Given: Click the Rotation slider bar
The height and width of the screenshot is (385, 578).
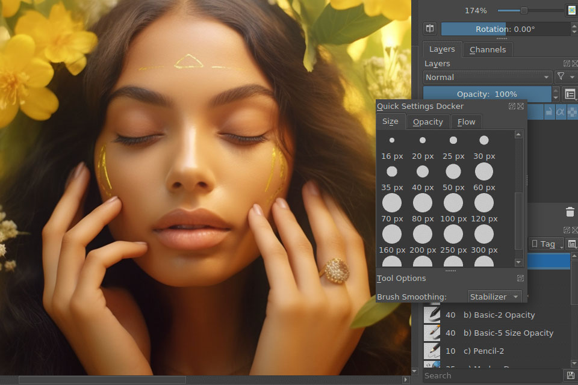Looking at the screenshot, I should pyautogui.click(x=505, y=29).
